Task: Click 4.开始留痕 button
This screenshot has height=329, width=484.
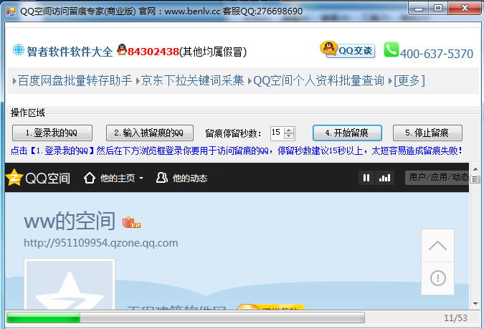Action: [x=347, y=133]
